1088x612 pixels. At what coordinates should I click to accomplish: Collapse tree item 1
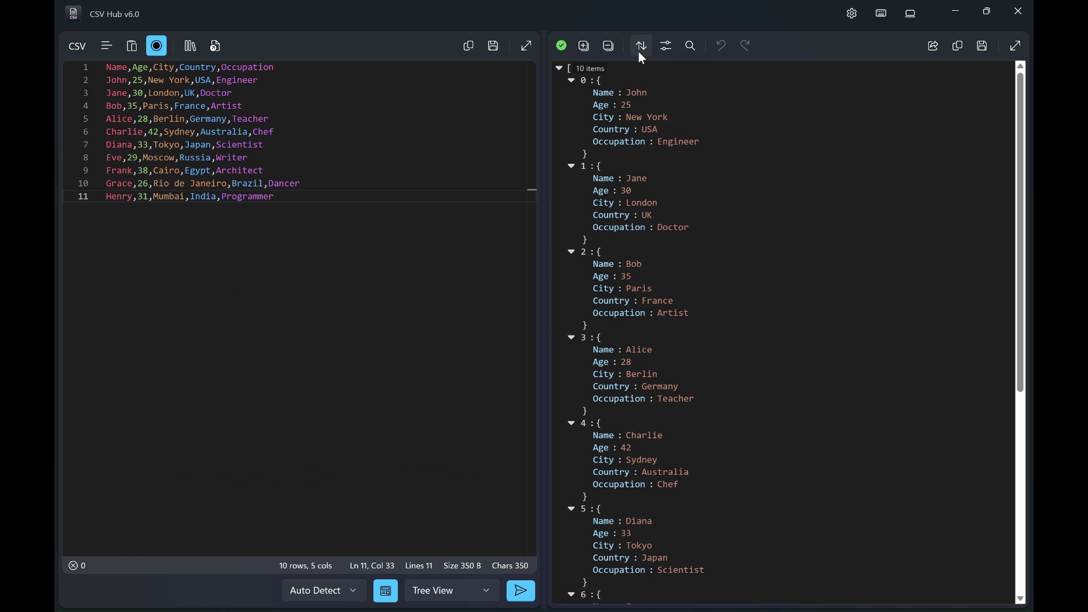pyautogui.click(x=572, y=167)
